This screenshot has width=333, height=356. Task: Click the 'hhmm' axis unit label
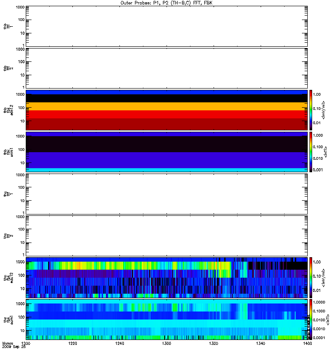tap(8, 344)
